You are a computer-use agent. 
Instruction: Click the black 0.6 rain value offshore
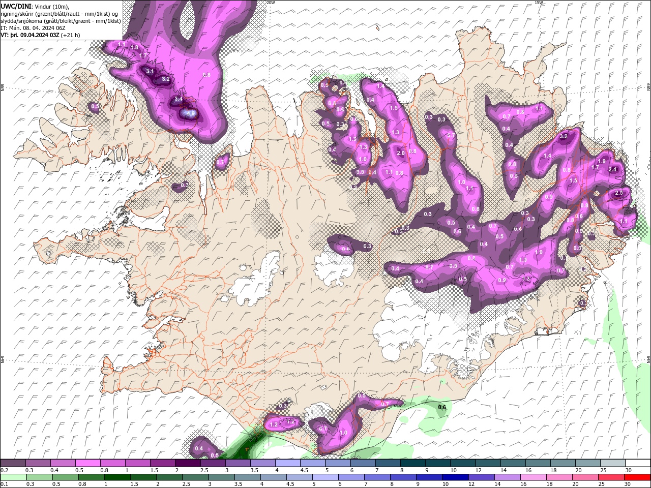(x=442, y=407)
